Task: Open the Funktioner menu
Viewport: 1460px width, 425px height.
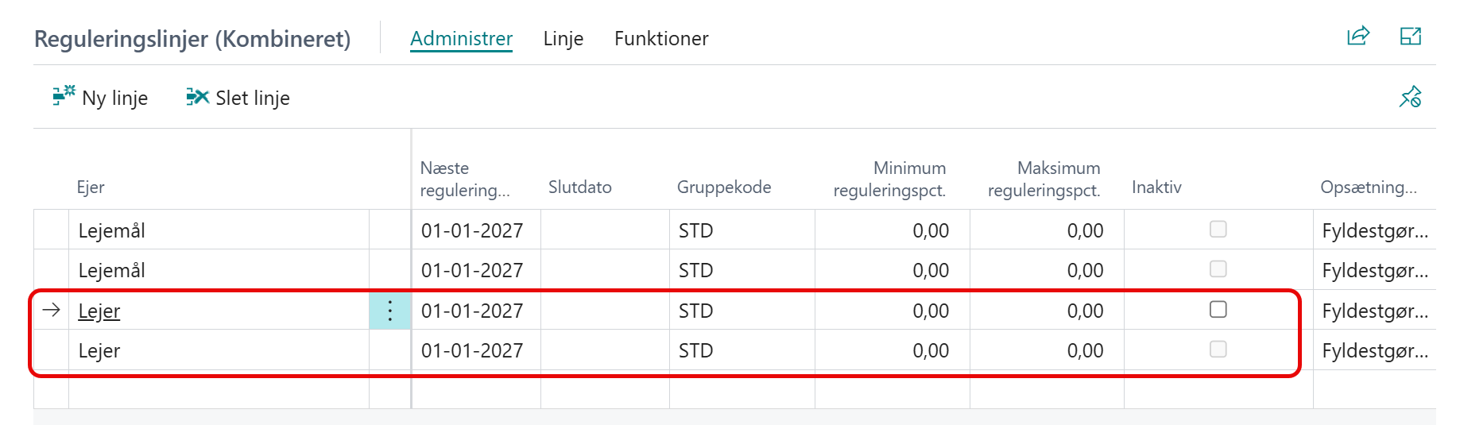Action: tap(661, 38)
